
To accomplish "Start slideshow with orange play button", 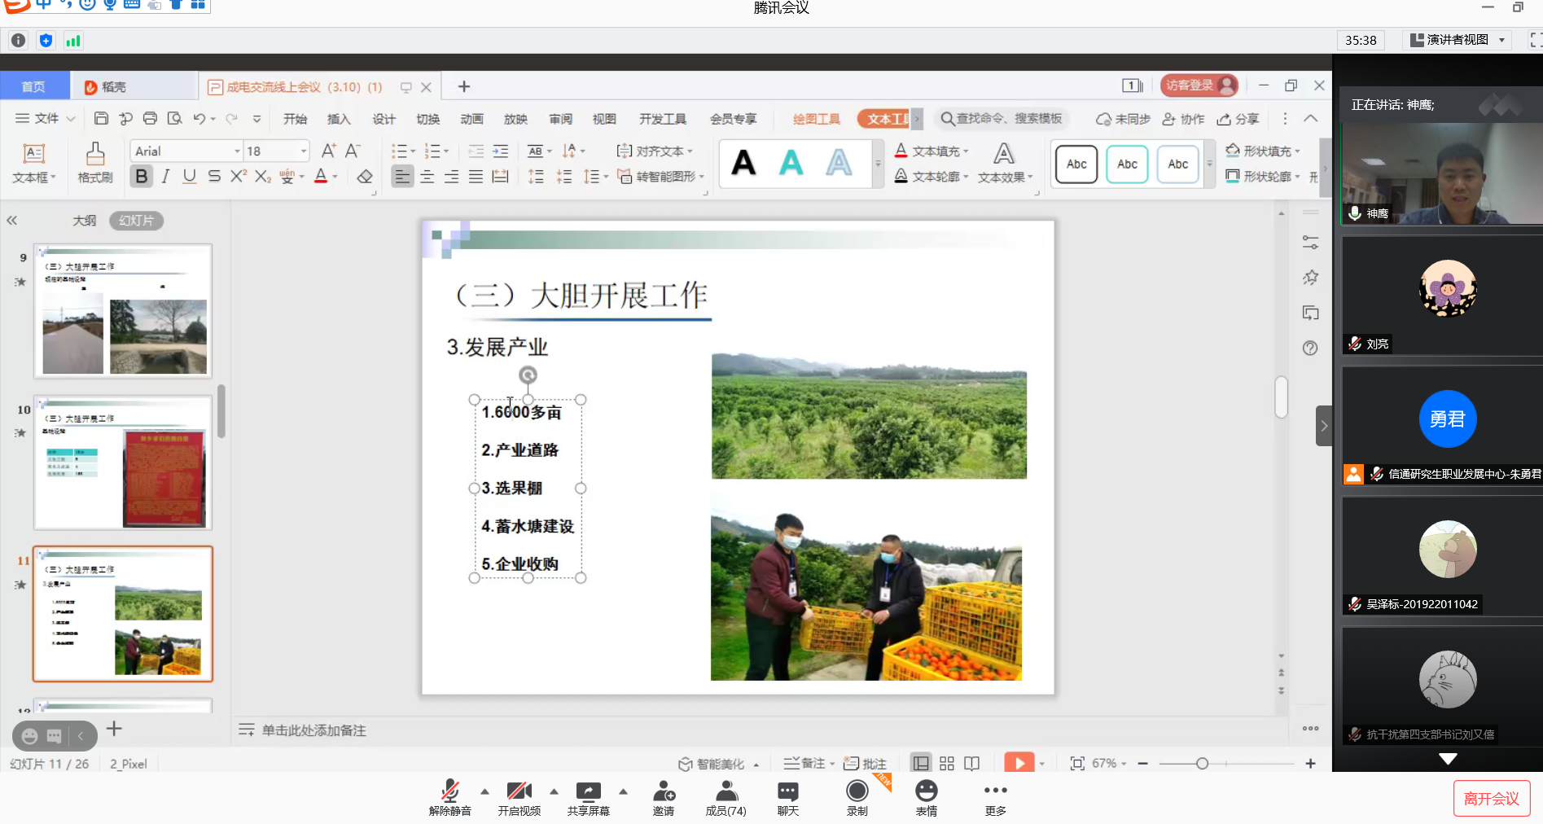I will pyautogui.click(x=1018, y=763).
